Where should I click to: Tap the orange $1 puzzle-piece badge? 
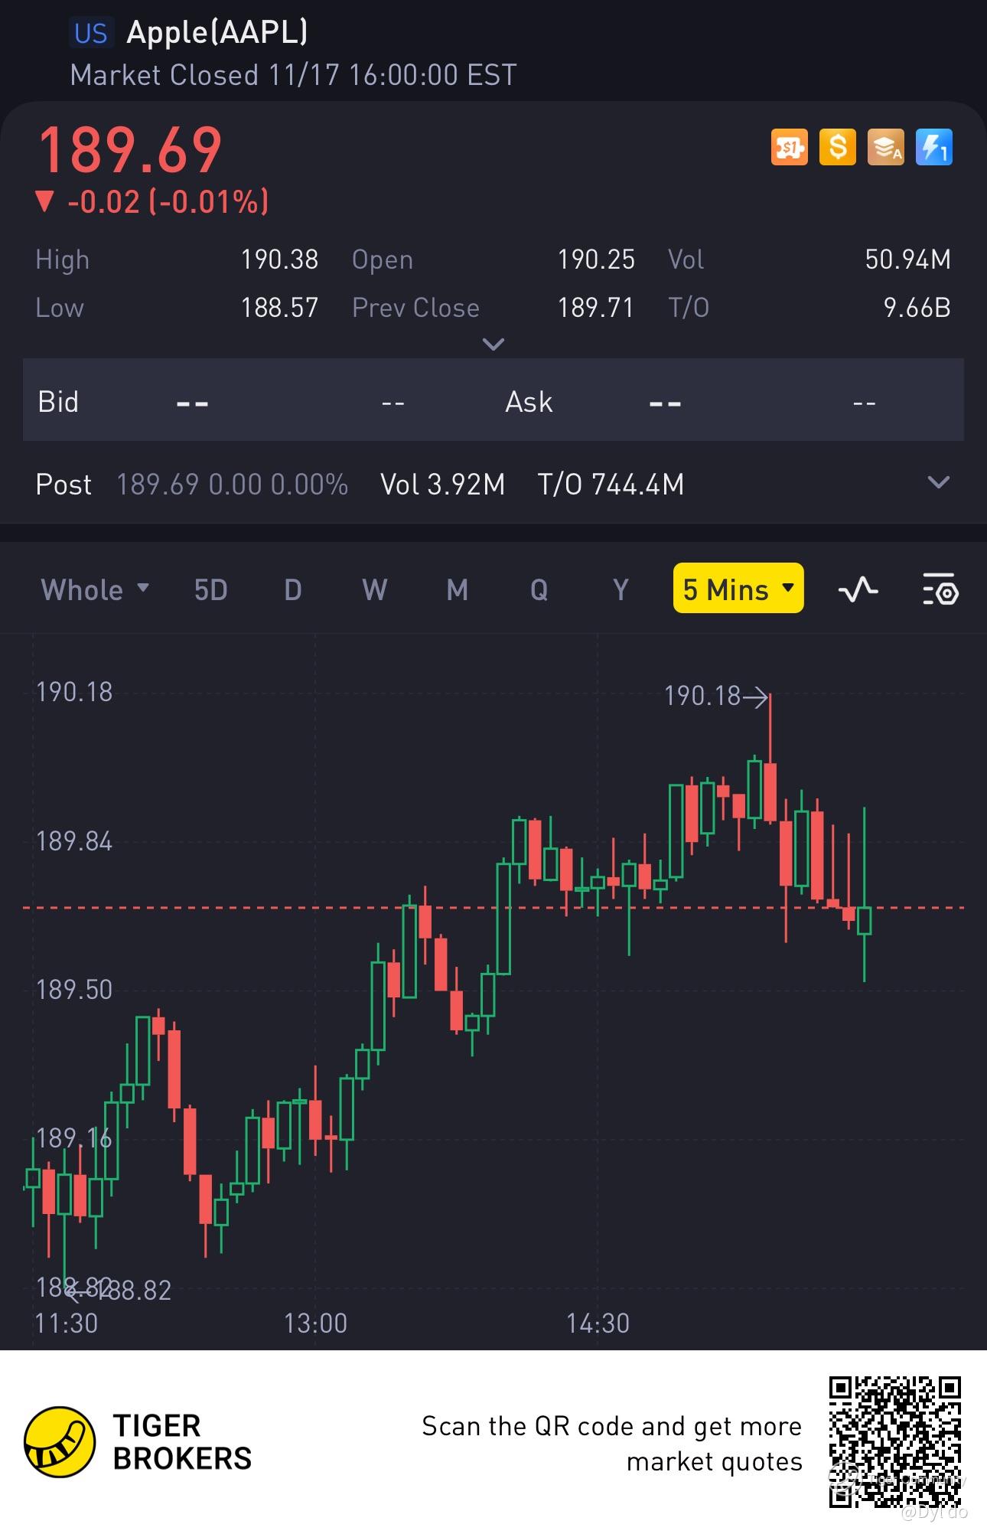(x=789, y=147)
